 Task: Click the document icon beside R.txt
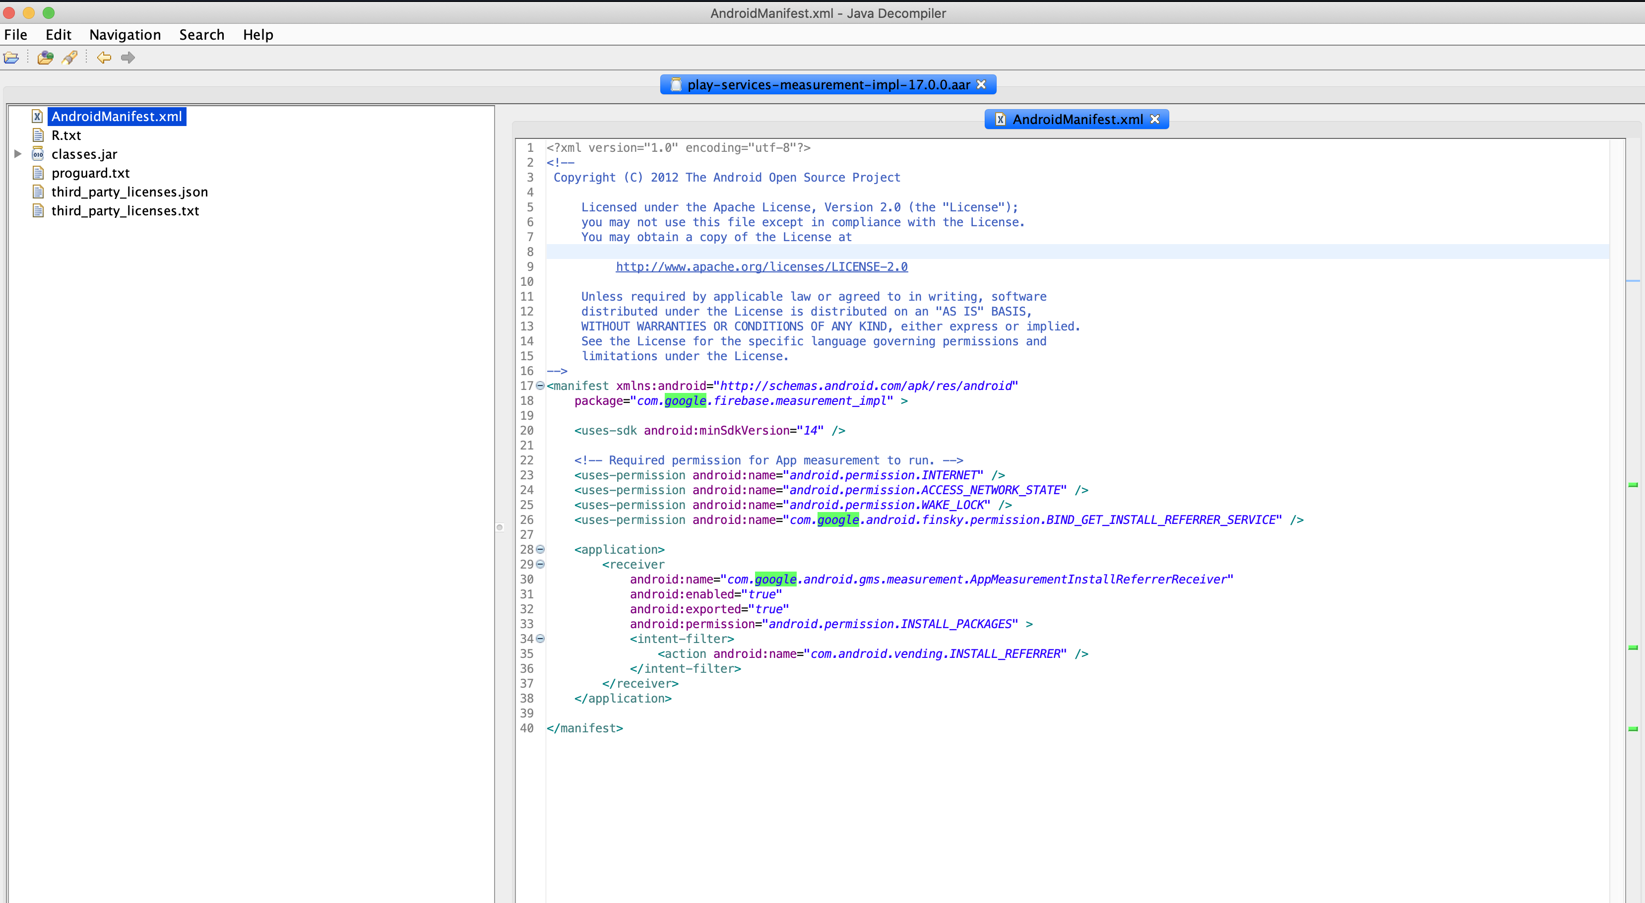[x=38, y=135]
